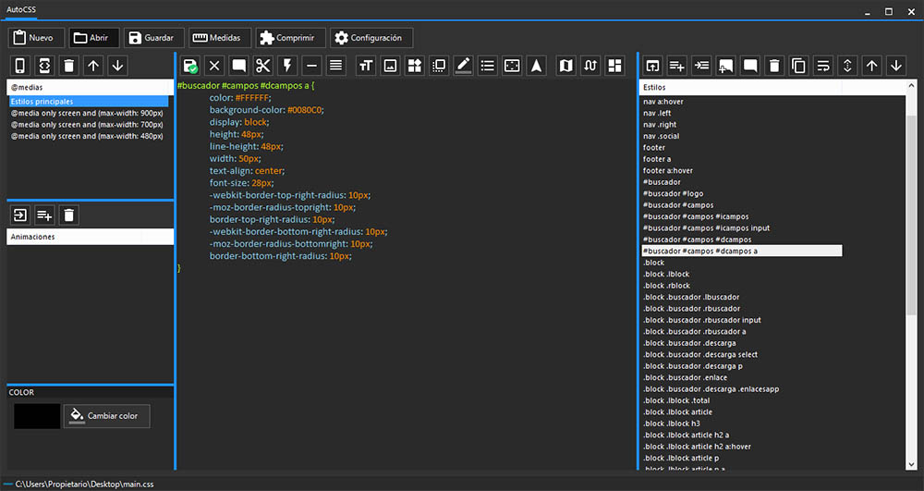The image size is (924, 491).
Task: Click the Estilos column header
Action: click(740, 87)
